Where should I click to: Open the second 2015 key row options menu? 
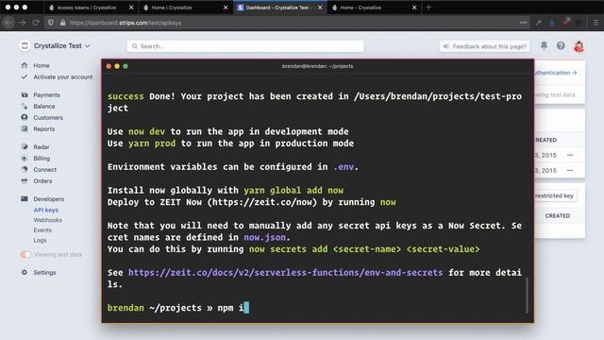570,170
